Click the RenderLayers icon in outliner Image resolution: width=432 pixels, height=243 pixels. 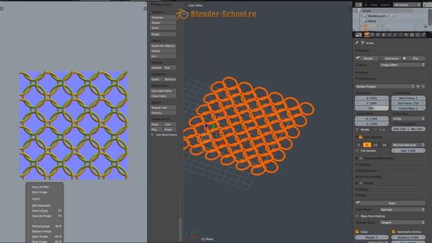[364, 16]
